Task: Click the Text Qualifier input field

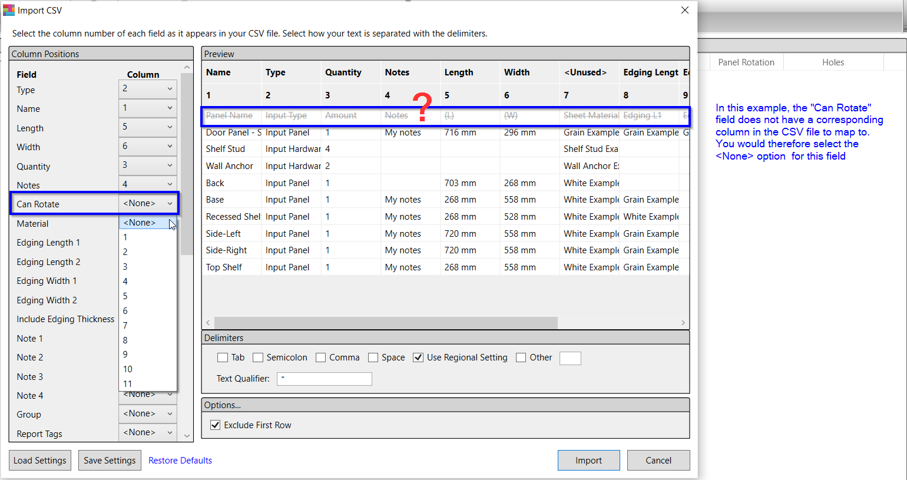Action: click(324, 379)
